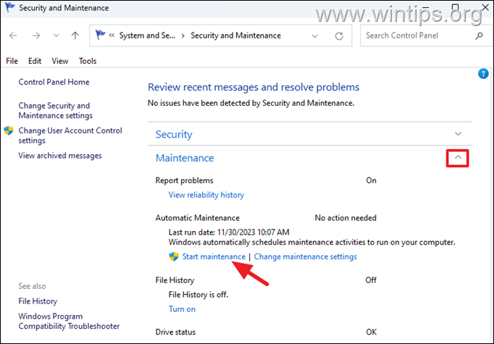494x344 pixels.
Task: Click the Automatic Maintenance label
Action: (197, 218)
